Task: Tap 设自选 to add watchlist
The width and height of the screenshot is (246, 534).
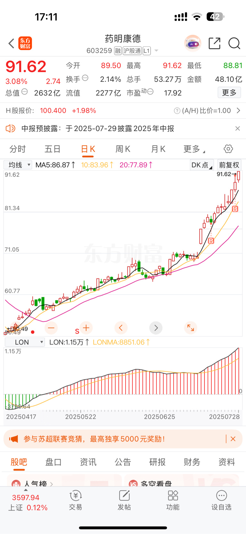Action: 221,501
